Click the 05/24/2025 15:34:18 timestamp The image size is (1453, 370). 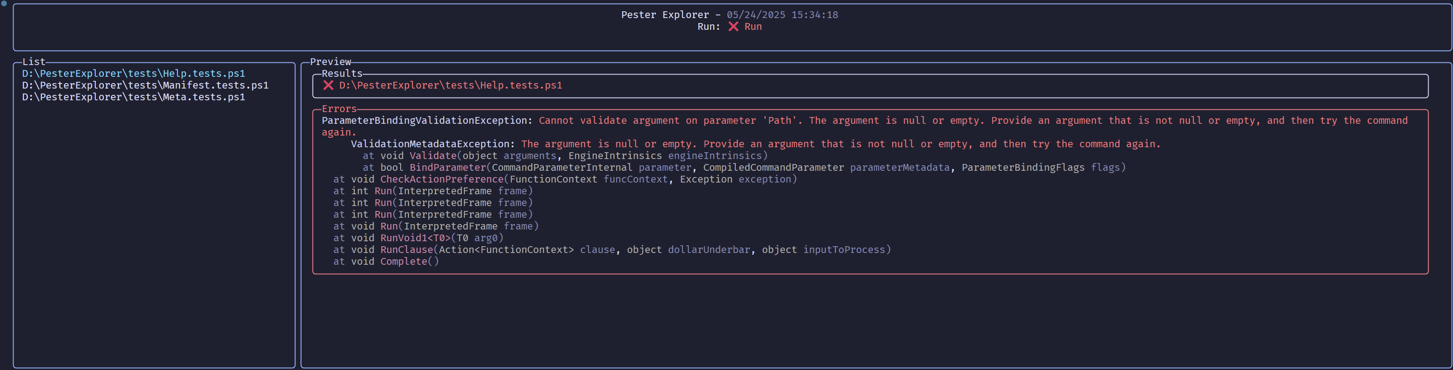pyautogui.click(x=782, y=14)
